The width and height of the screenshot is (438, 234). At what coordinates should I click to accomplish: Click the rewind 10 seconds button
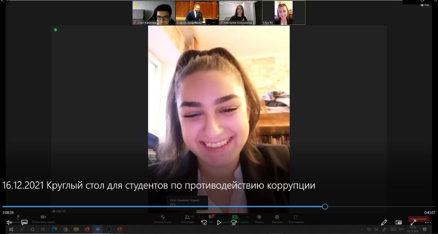pyautogui.click(x=204, y=223)
